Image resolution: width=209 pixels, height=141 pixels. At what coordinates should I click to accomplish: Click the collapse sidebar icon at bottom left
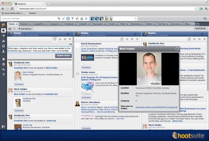tap(3, 127)
